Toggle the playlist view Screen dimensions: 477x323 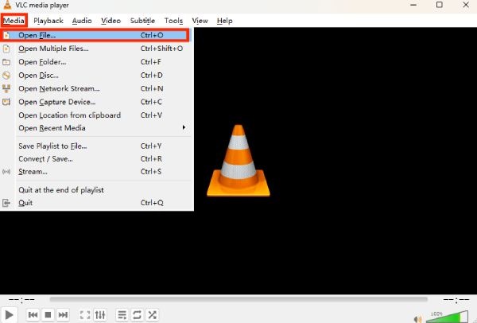coord(122,315)
